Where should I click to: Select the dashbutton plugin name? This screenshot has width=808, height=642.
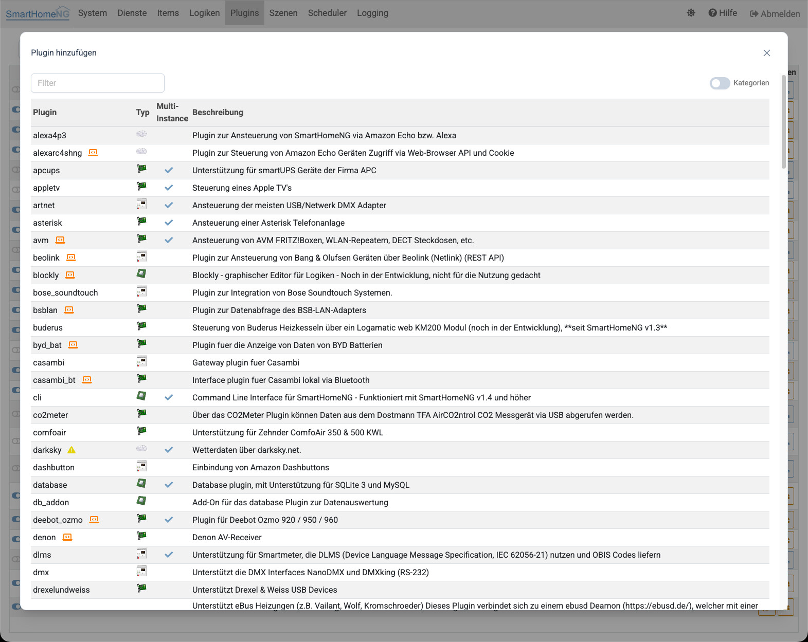click(x=53, y=468)
